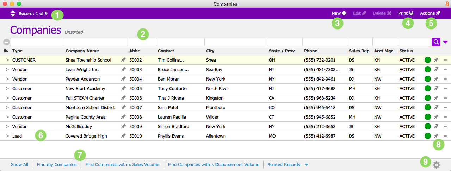The image size is (451, 171).
Task: Click the record navigation stepper arrows
Action: tap(13, 13)
